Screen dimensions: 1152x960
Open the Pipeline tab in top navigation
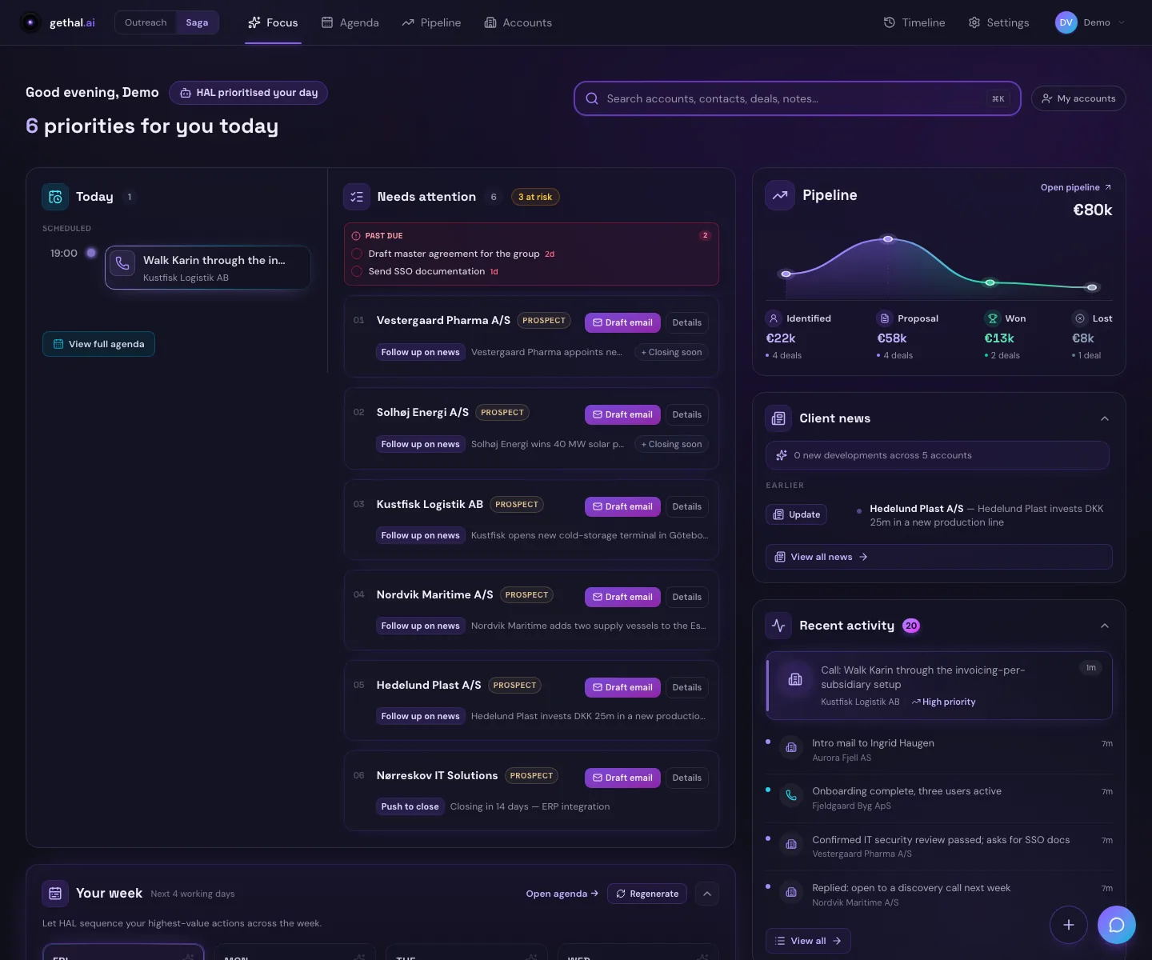point(431,22)
